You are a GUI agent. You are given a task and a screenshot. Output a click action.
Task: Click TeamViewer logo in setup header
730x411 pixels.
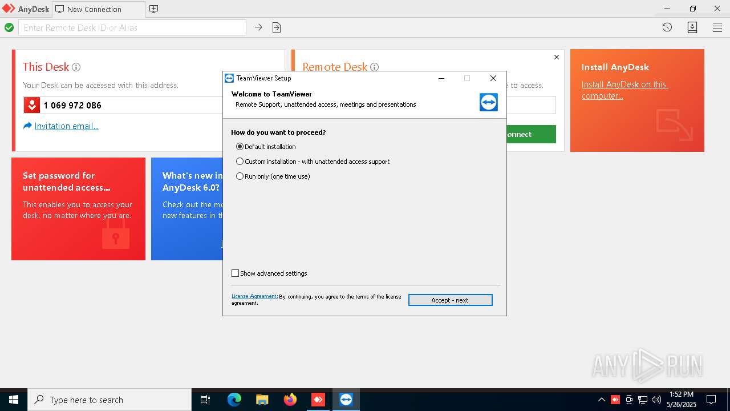pos(489,102)
